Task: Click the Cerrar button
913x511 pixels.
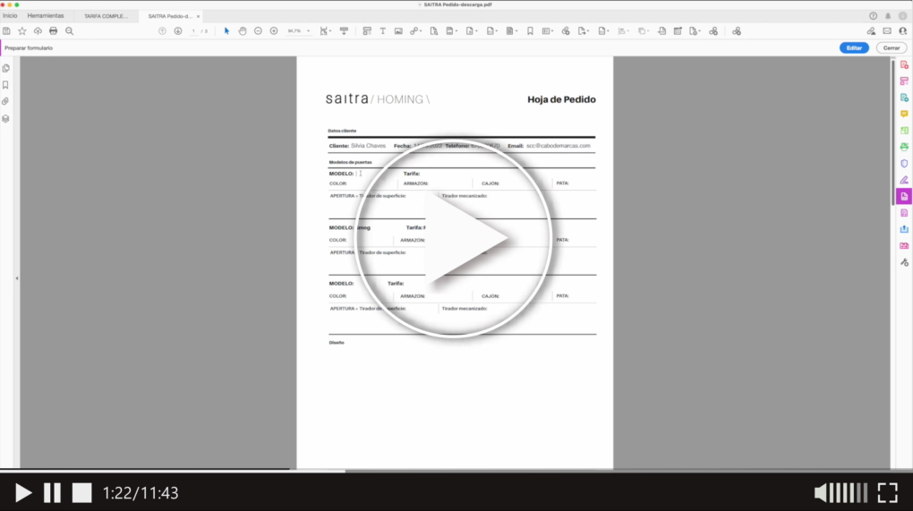Action: [891, 47]
